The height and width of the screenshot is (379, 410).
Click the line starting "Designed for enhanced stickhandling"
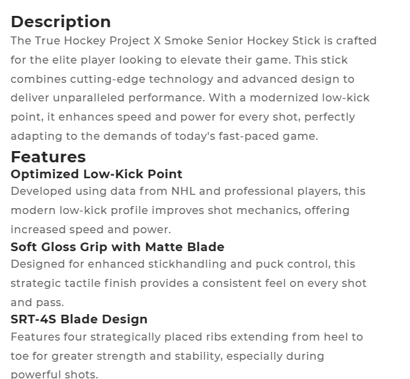[x=183, y=264]
